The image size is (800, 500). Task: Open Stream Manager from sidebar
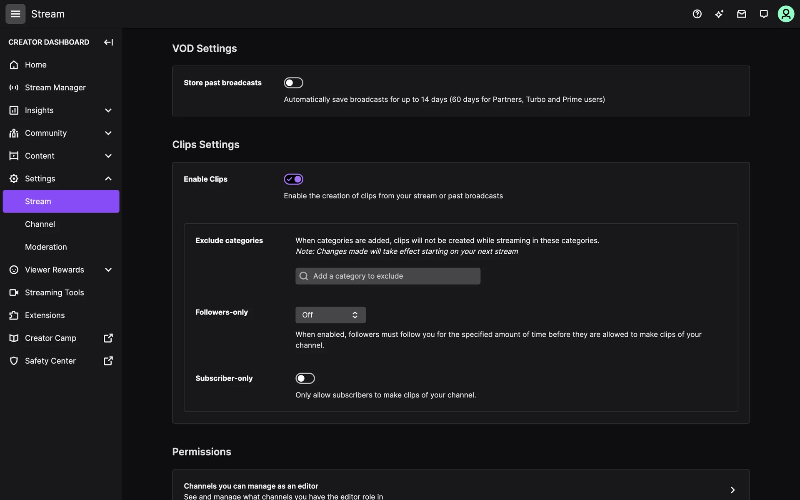coord(55,87)
